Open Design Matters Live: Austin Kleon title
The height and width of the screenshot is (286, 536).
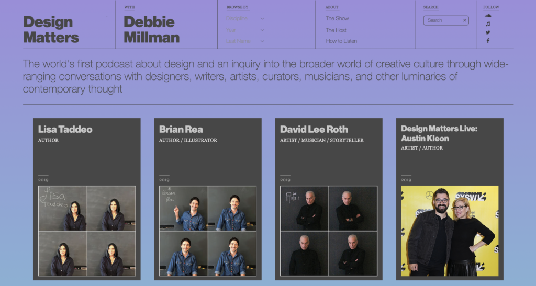point(439,133)
